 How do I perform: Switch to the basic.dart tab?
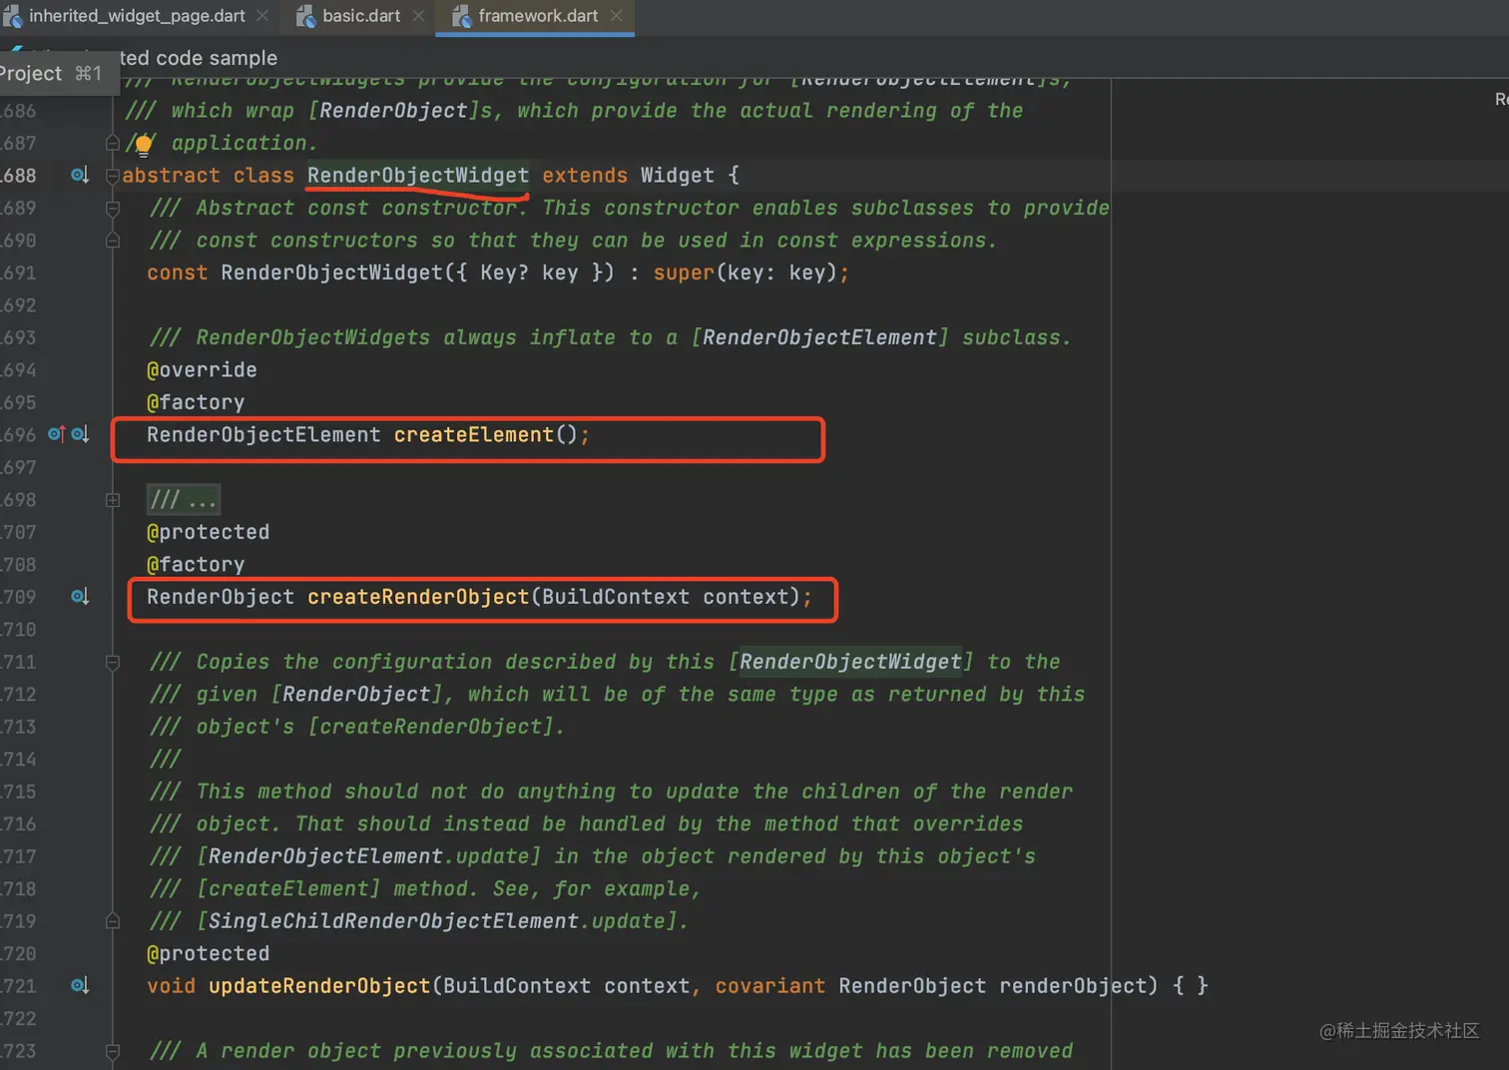361,16
